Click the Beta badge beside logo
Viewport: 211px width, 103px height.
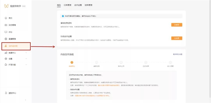coord(24,6)
